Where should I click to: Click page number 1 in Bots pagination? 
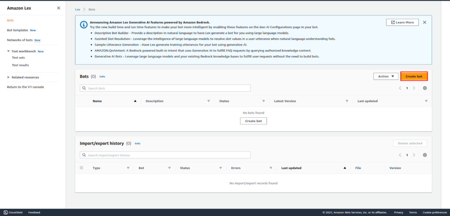click(407, 88)
